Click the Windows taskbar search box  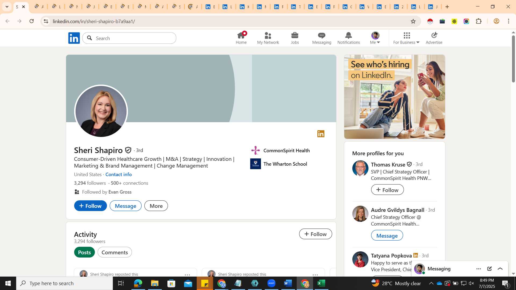point(64,283)
